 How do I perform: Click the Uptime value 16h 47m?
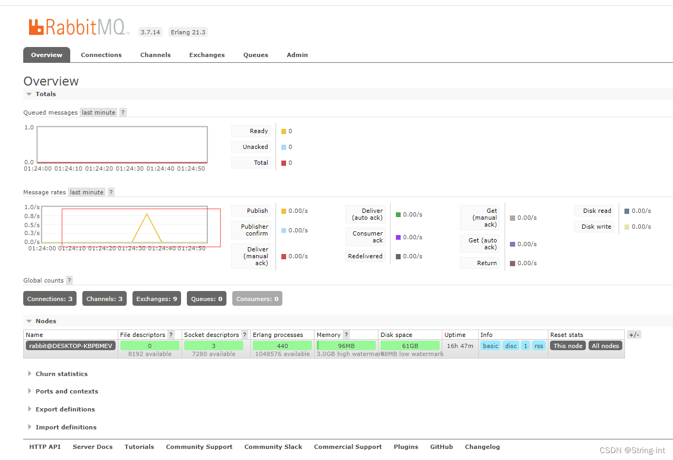click(x=460, y=346)
